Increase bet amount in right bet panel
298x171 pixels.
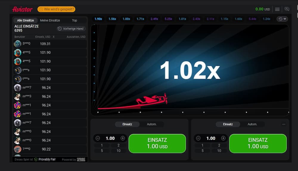pos(223,138)
